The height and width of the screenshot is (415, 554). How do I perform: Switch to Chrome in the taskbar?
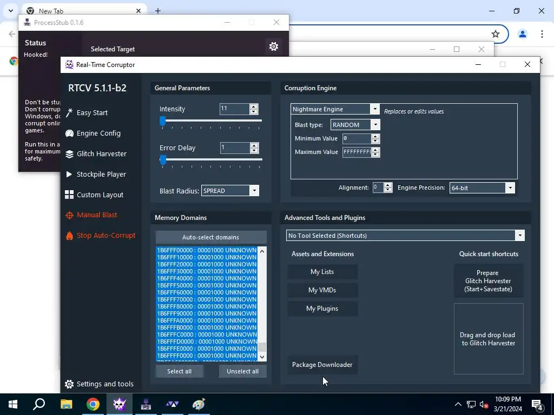(93, 404)
